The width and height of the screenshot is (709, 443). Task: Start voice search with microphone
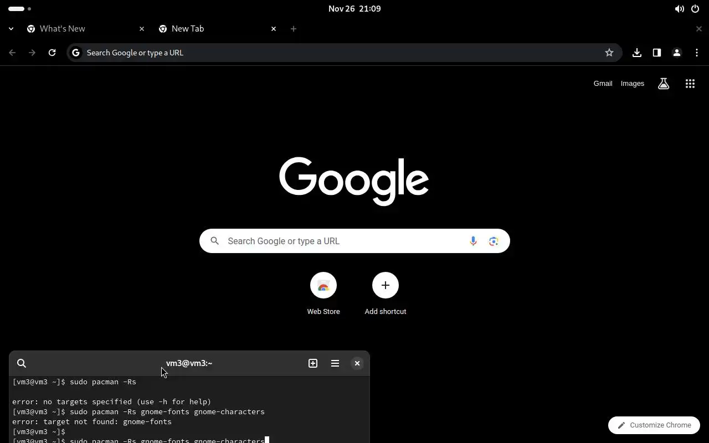pos(473,241)
